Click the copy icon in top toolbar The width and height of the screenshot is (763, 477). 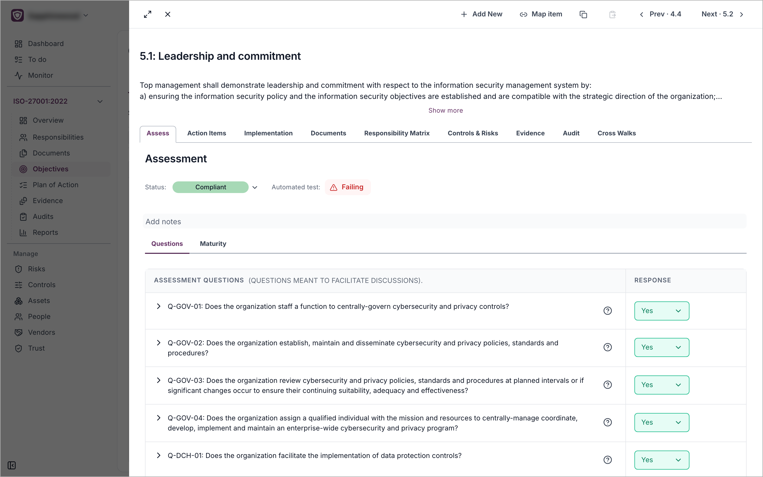pyautogui.click(x=583, y=15)
